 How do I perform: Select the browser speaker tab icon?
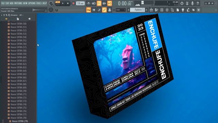(x=30, y=19)
